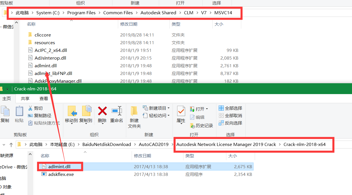
Task: Expand chevron after AutoCAD2019 in address bar
Action: 172,145
